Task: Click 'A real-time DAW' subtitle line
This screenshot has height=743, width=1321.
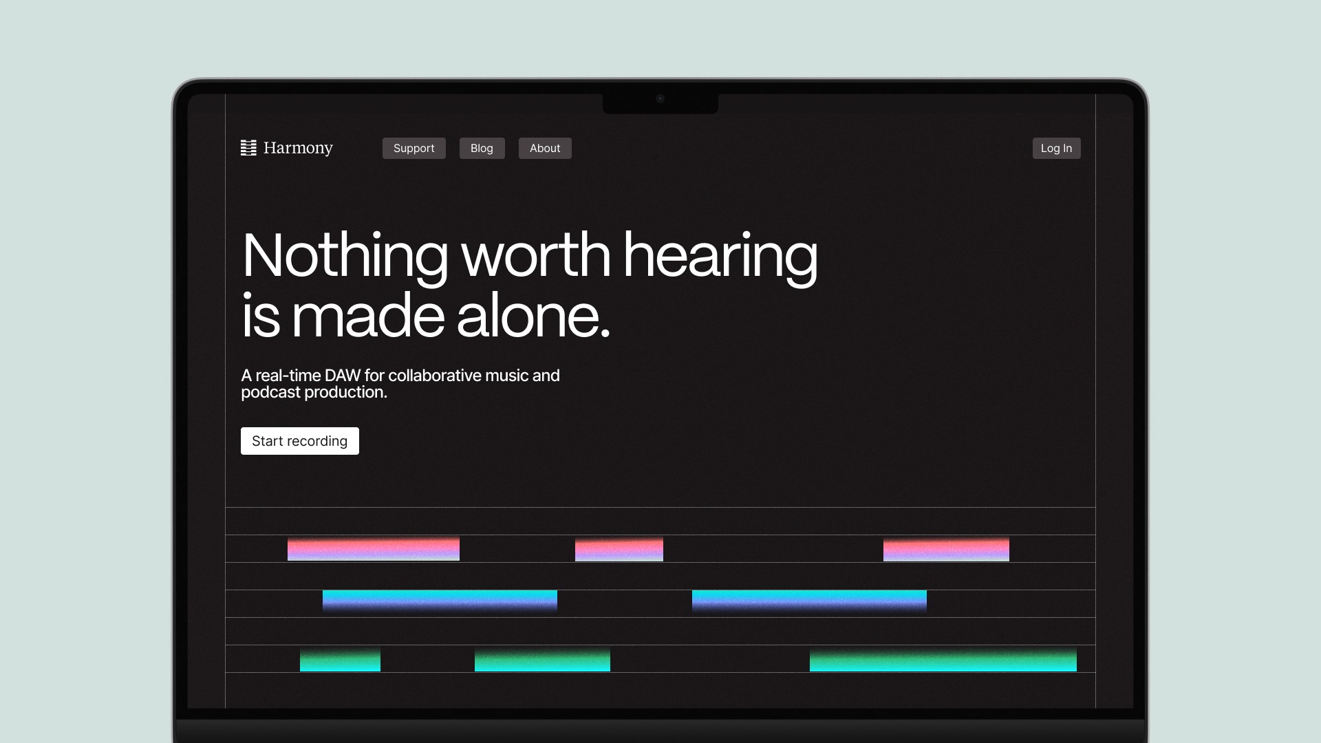Action: coord(400,376)
